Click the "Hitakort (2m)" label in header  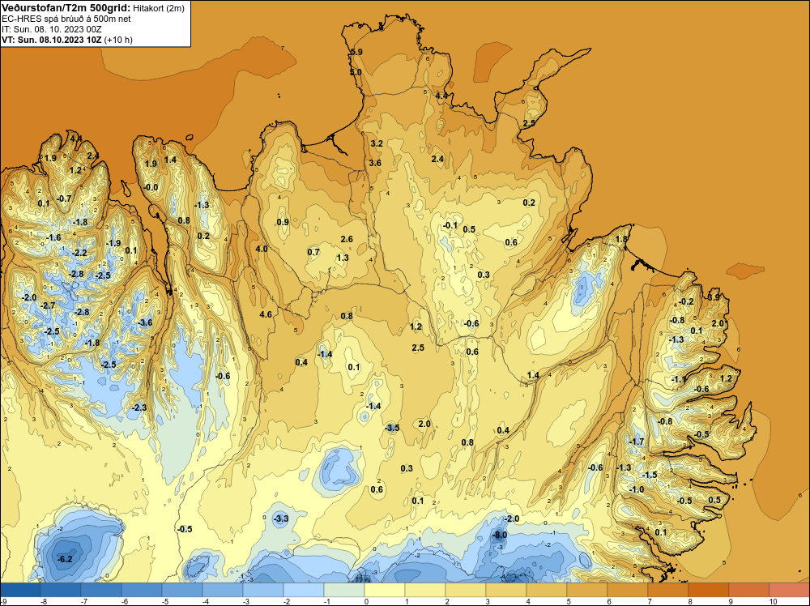tap(159, 8)
